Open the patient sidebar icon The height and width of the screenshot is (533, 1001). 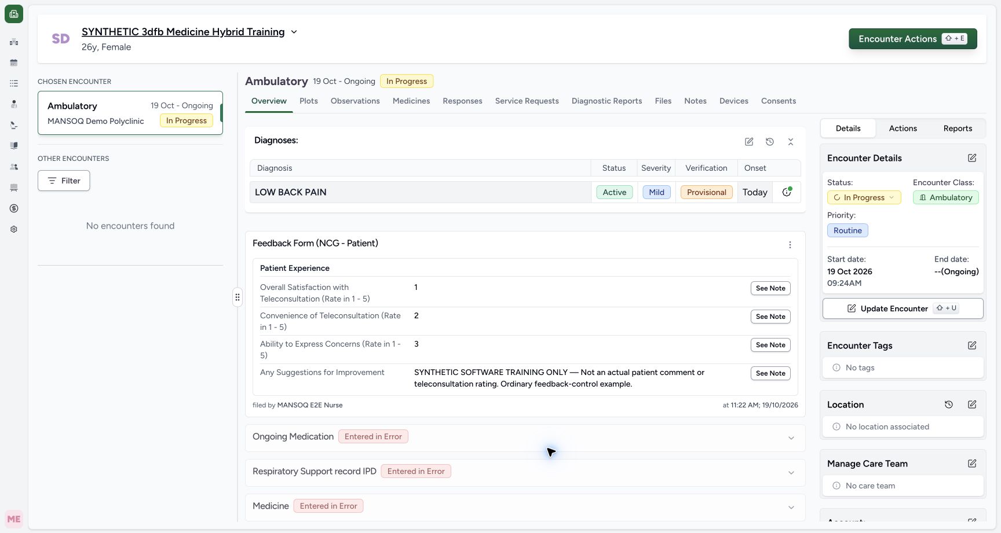click(x=14, y=104)
